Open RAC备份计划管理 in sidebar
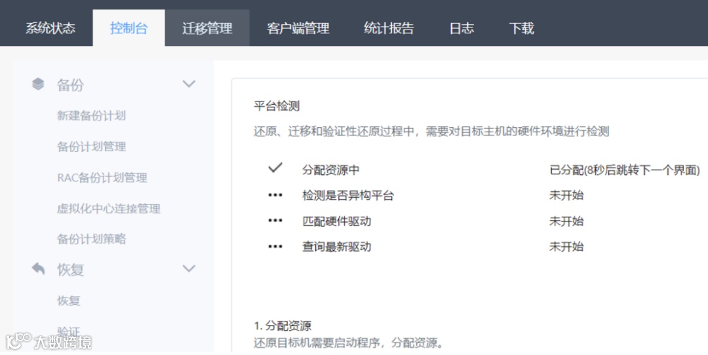This screenshot has height=355, width=708. 102,177
